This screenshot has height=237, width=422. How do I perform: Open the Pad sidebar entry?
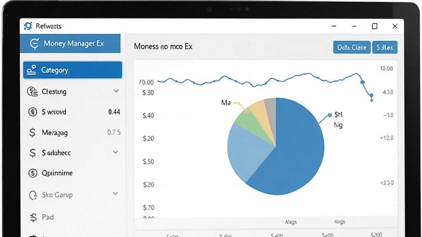(x=73, y=217)
